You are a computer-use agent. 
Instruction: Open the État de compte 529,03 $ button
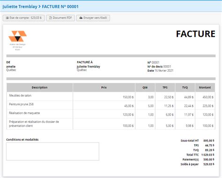[x=24, y=18]
